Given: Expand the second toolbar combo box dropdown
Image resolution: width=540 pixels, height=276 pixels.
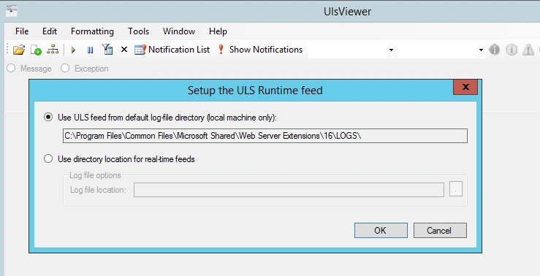Looking at the screenshot, I should click(481, 50).
